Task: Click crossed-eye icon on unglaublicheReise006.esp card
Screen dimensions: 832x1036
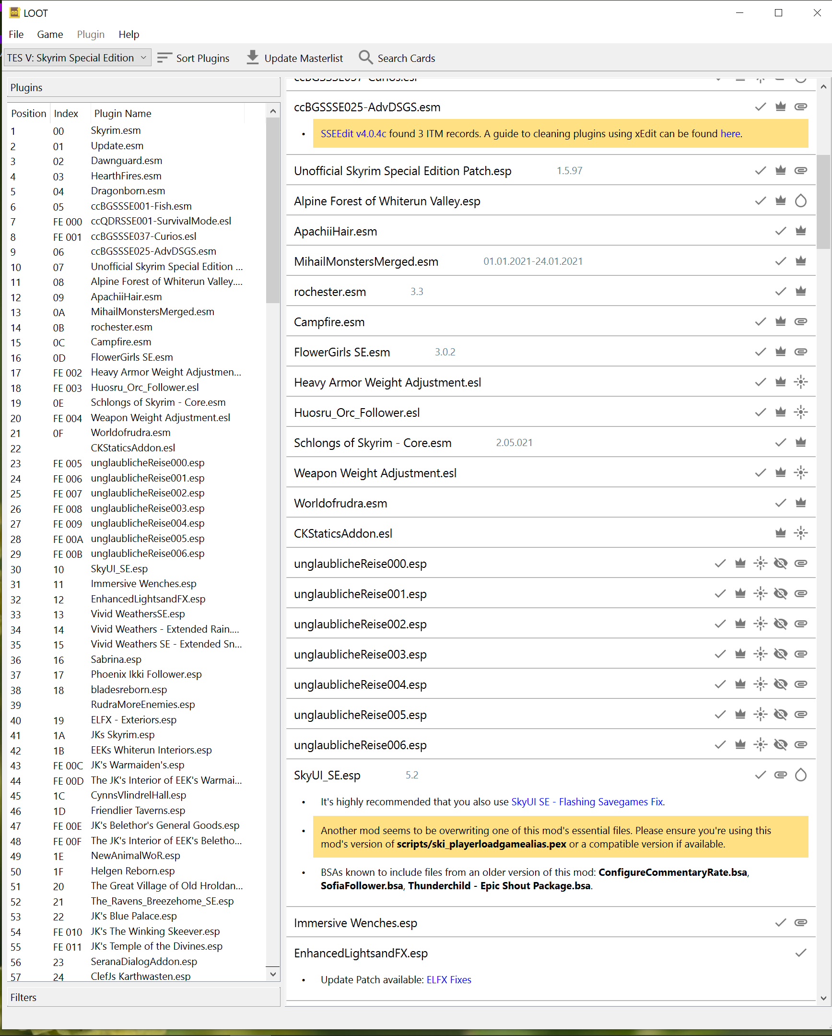Action: pyautogui.click(x=781, y=745)
